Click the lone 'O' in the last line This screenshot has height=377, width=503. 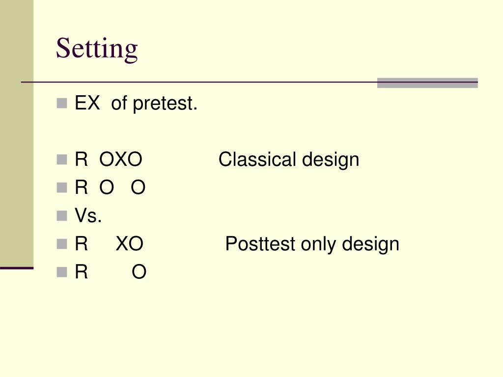[x=139, y=272]
